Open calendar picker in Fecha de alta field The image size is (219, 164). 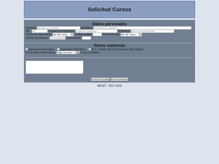click(x=140, y=34)
